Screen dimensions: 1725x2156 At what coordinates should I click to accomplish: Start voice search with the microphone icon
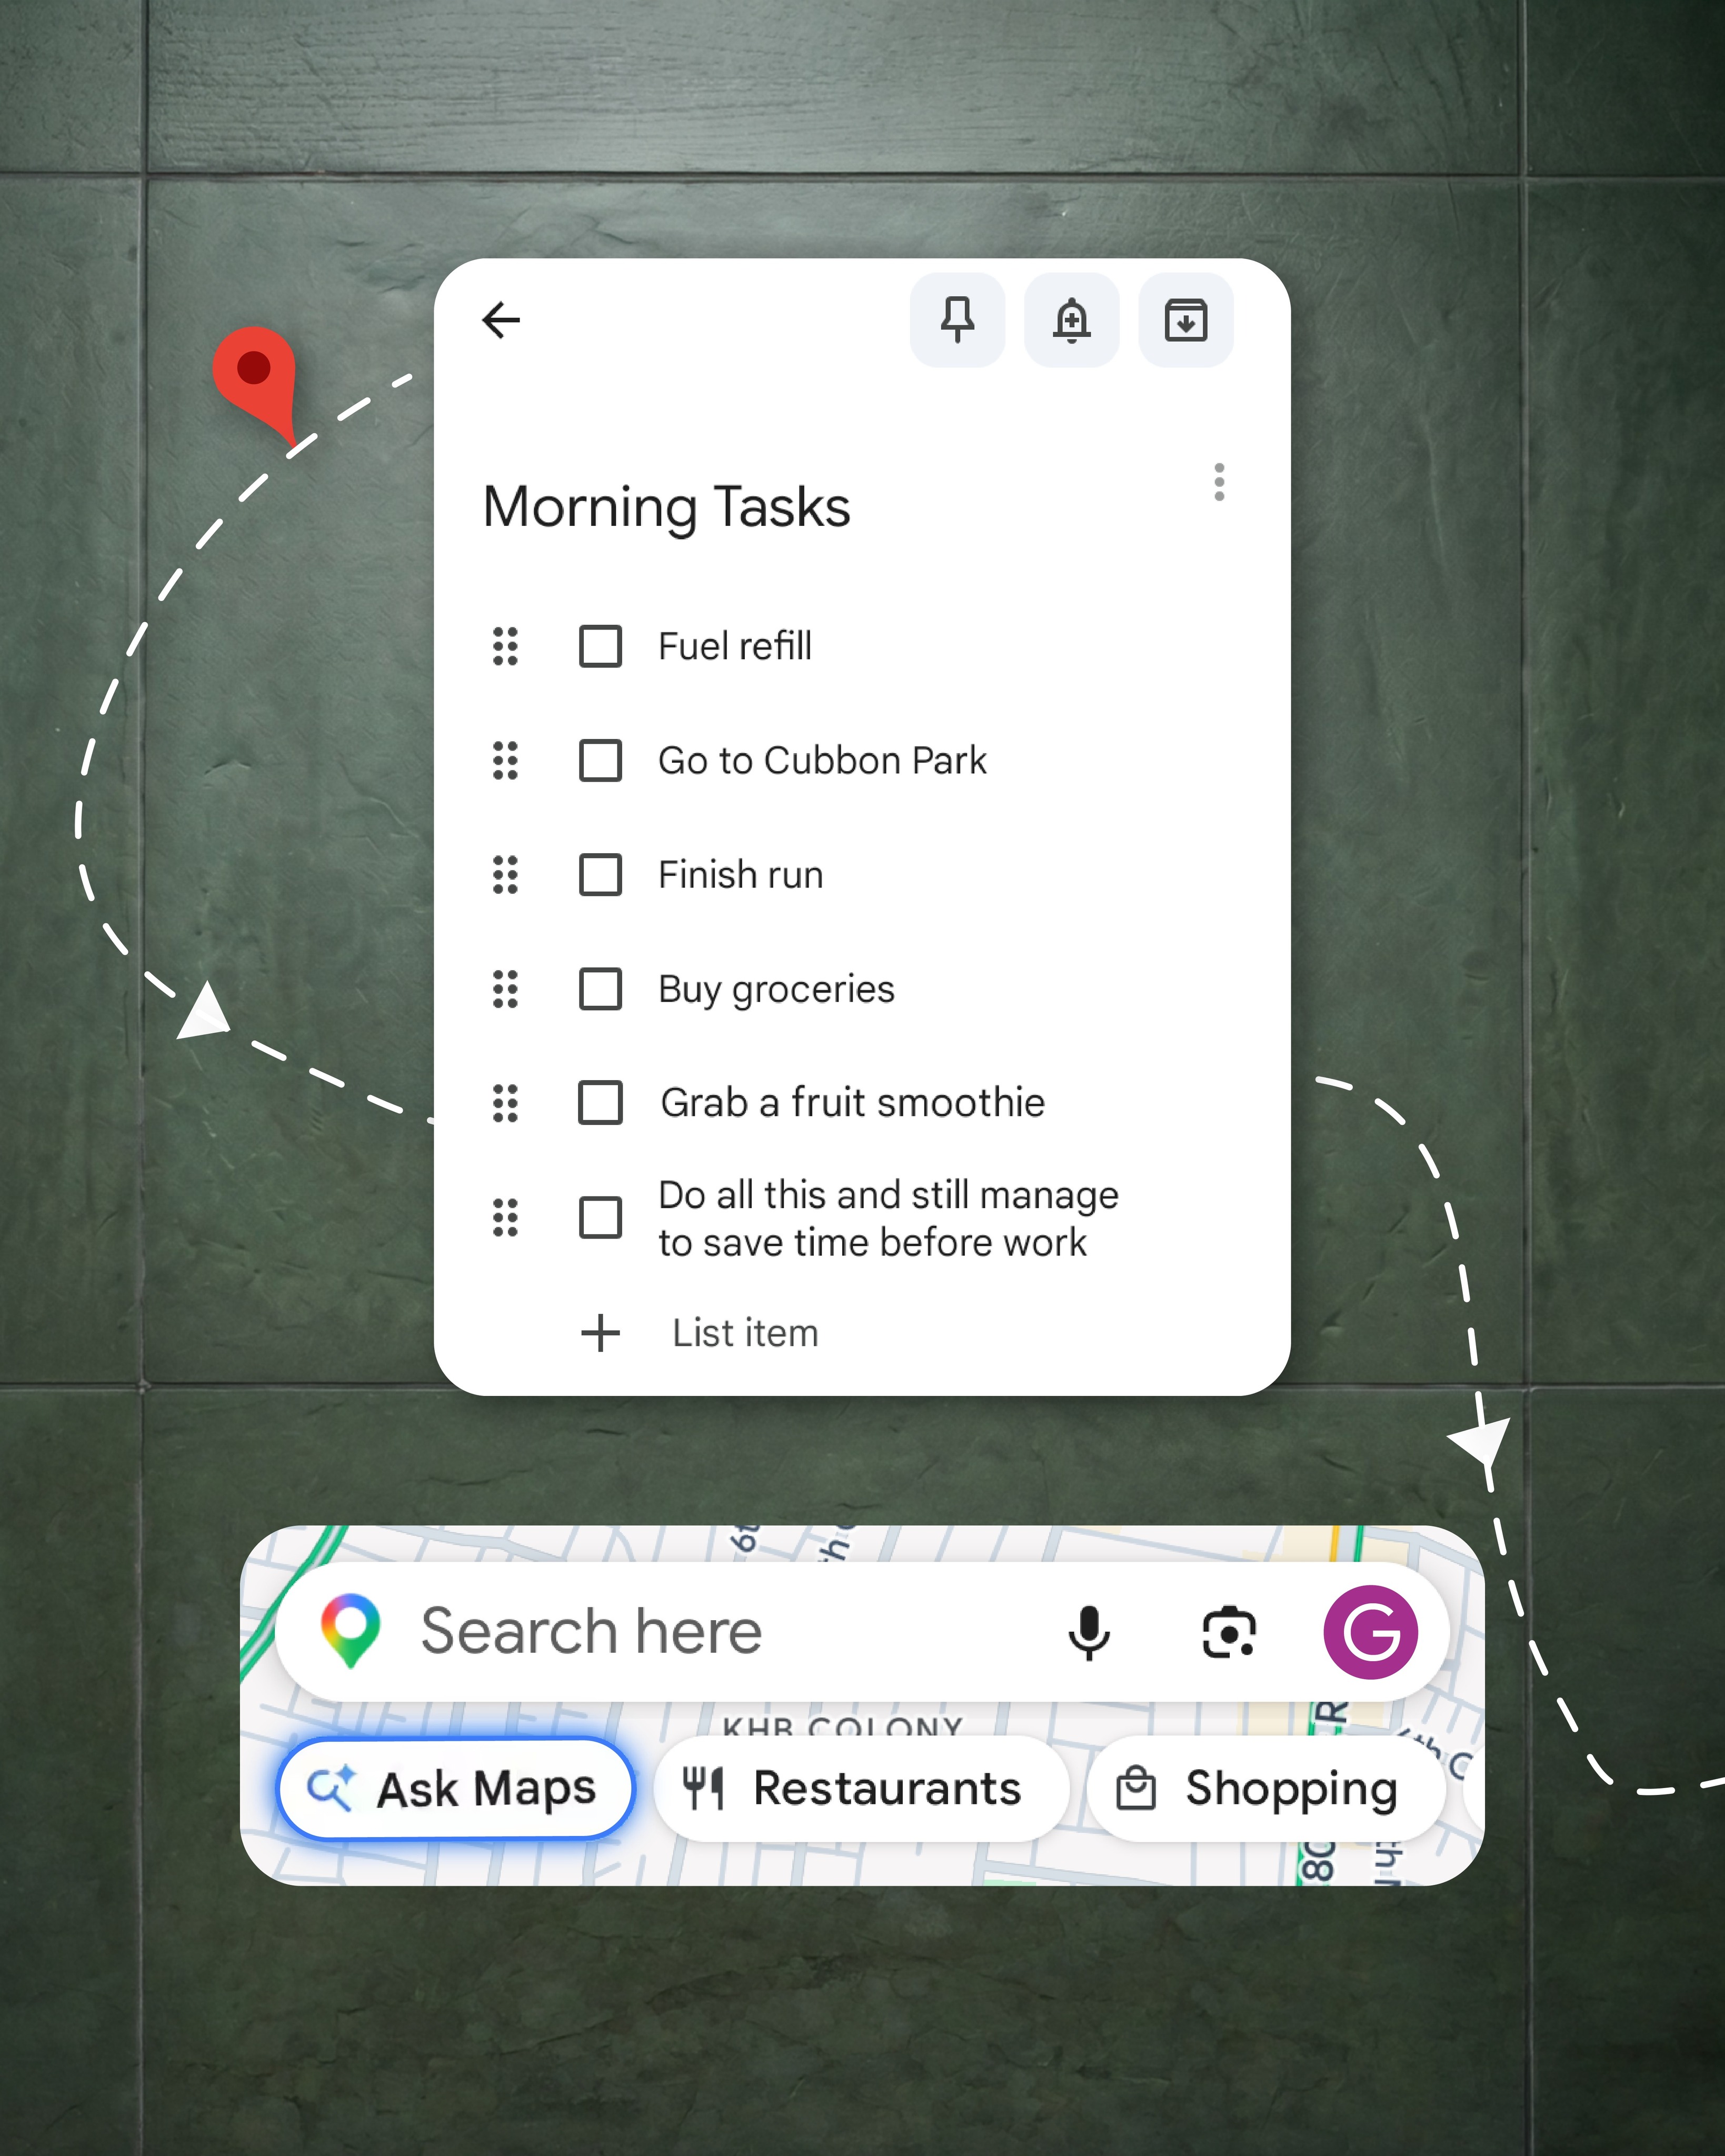(x=1089, y=1632)
